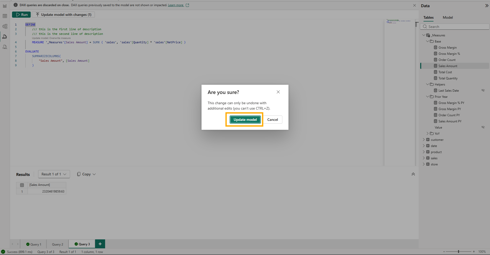Click the results grid table icon
The image size is (490, 255).
[x=22, y=185]
